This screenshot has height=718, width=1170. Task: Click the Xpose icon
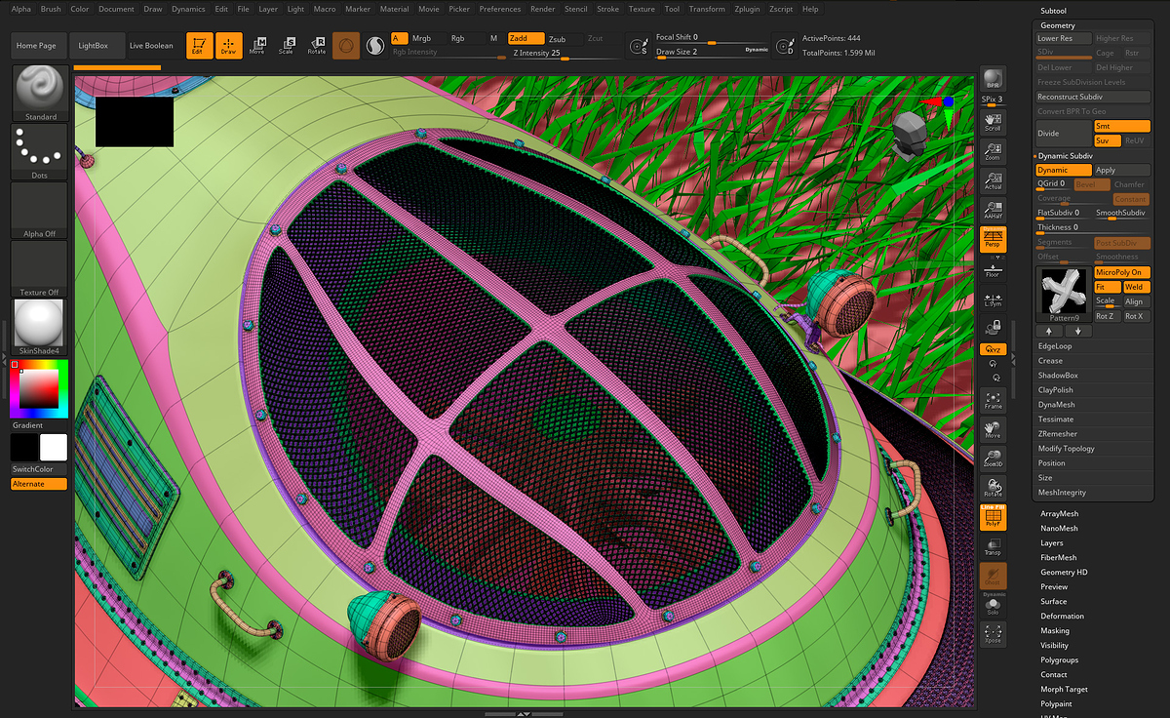[x=993, y=634]
